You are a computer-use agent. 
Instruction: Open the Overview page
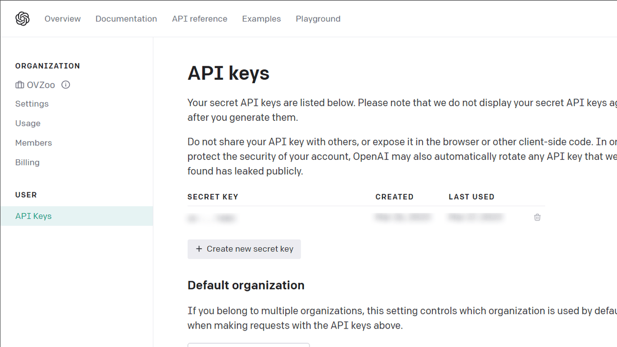(x=62, y=19)
